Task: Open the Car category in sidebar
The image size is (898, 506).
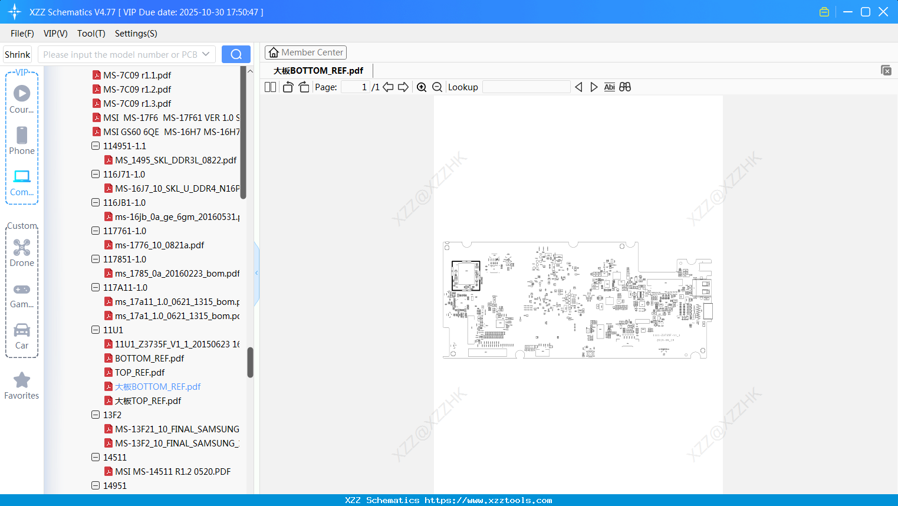Action: 22,336
